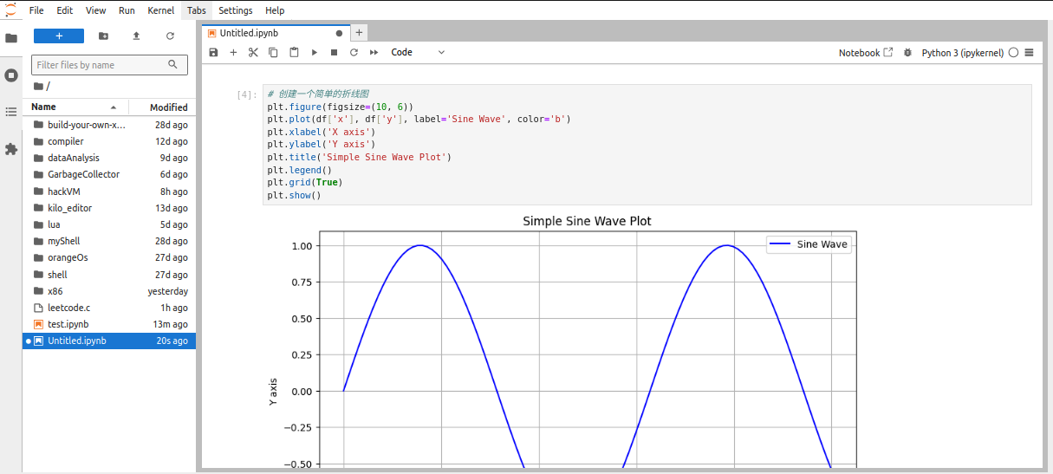This screenshot has height=474, width=1053.
Task: Click the blue New Launcher plus button
Action: 59,36
